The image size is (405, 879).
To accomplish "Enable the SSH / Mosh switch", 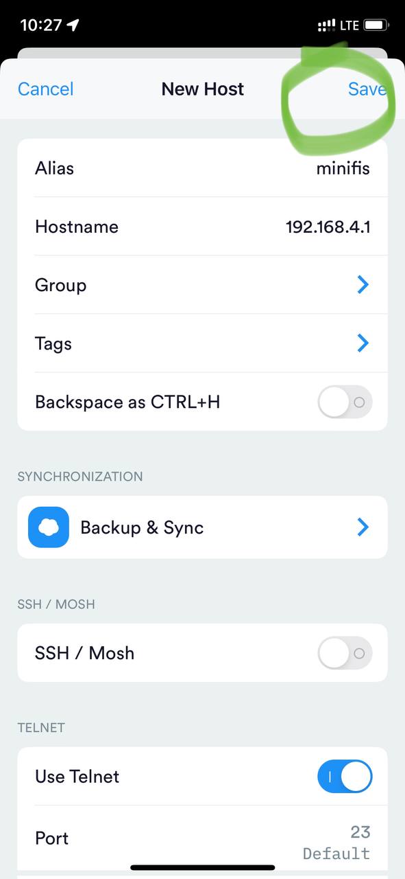I will 345,653.
